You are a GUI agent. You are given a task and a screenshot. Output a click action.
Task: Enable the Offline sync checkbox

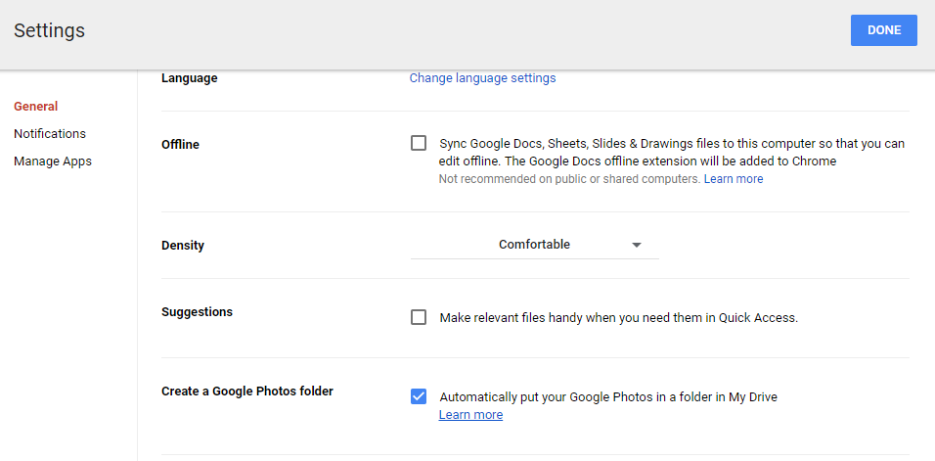point(419,143)
